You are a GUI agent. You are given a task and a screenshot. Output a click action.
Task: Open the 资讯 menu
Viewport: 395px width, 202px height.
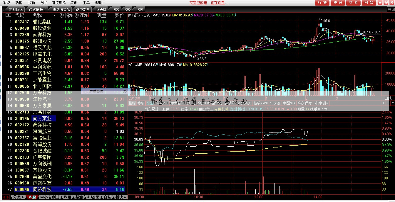click(73, 3)
